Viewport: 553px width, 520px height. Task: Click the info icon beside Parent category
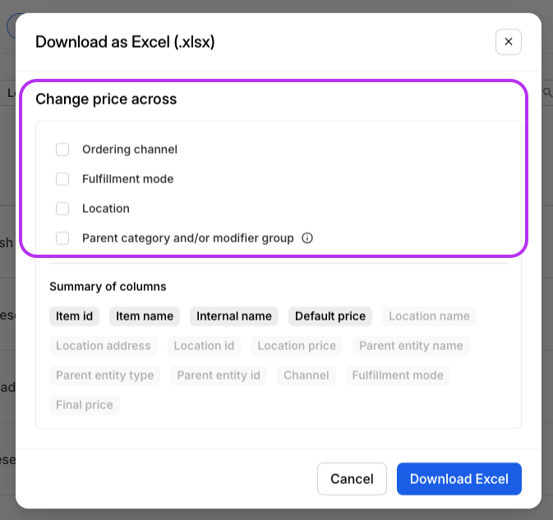tap(307, 238)
